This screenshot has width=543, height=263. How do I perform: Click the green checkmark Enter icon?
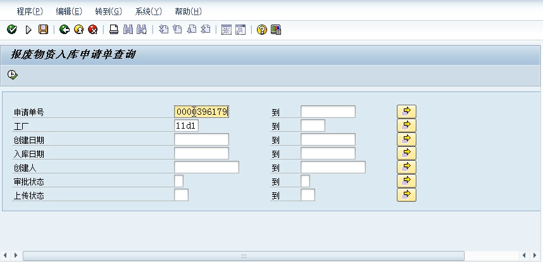pos(11,30)
